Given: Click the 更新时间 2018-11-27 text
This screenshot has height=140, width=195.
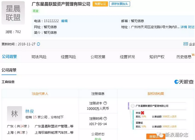Looking at the screenshot, I should tap(18, 44).
